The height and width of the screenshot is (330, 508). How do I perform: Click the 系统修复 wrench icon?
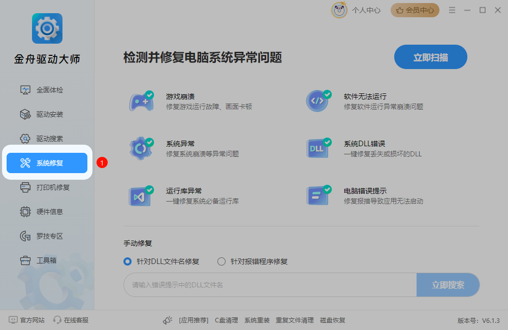pyautogui.click(x=25, y=163)
